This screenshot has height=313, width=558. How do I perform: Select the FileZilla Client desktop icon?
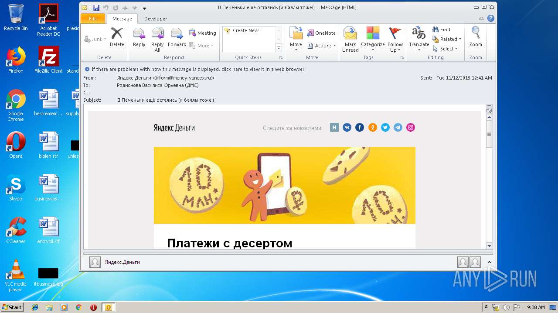48,60
